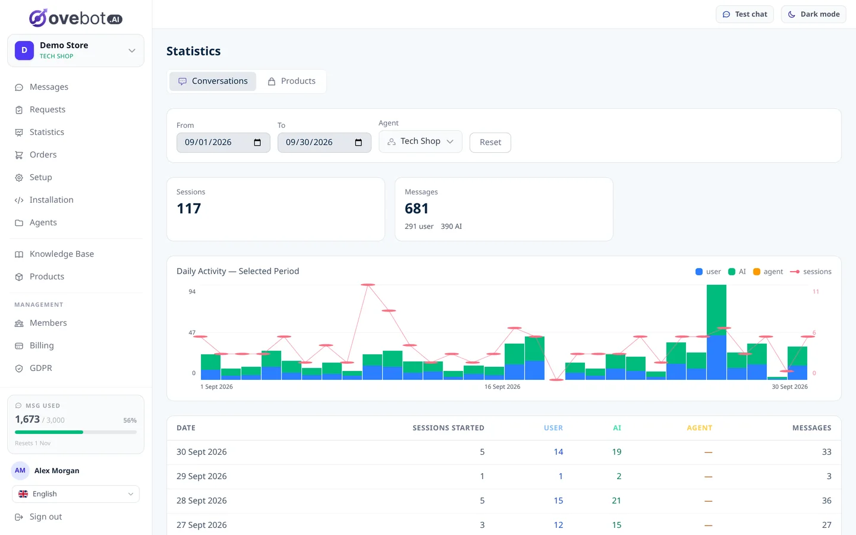Click the Date column header
The image size is (856, 535).
[186, 428]
